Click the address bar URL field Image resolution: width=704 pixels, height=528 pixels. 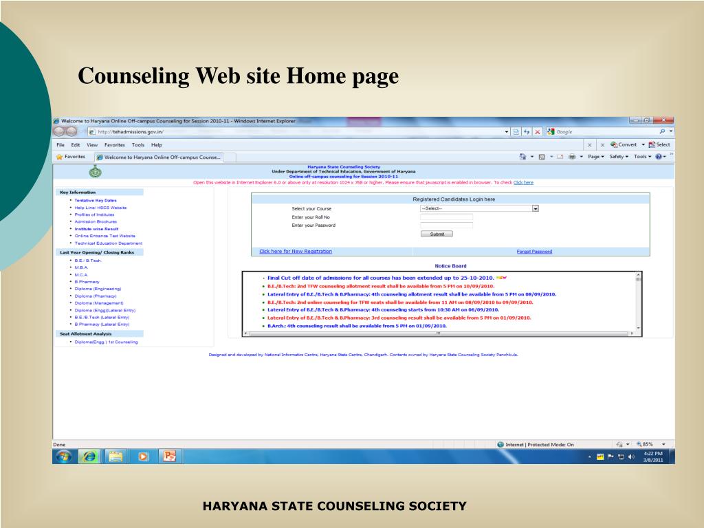point(296,132)
